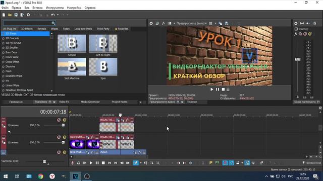This screenshot has width=323, height=181.
Task: Play the video preview window
Action: (x=212, y=89)
